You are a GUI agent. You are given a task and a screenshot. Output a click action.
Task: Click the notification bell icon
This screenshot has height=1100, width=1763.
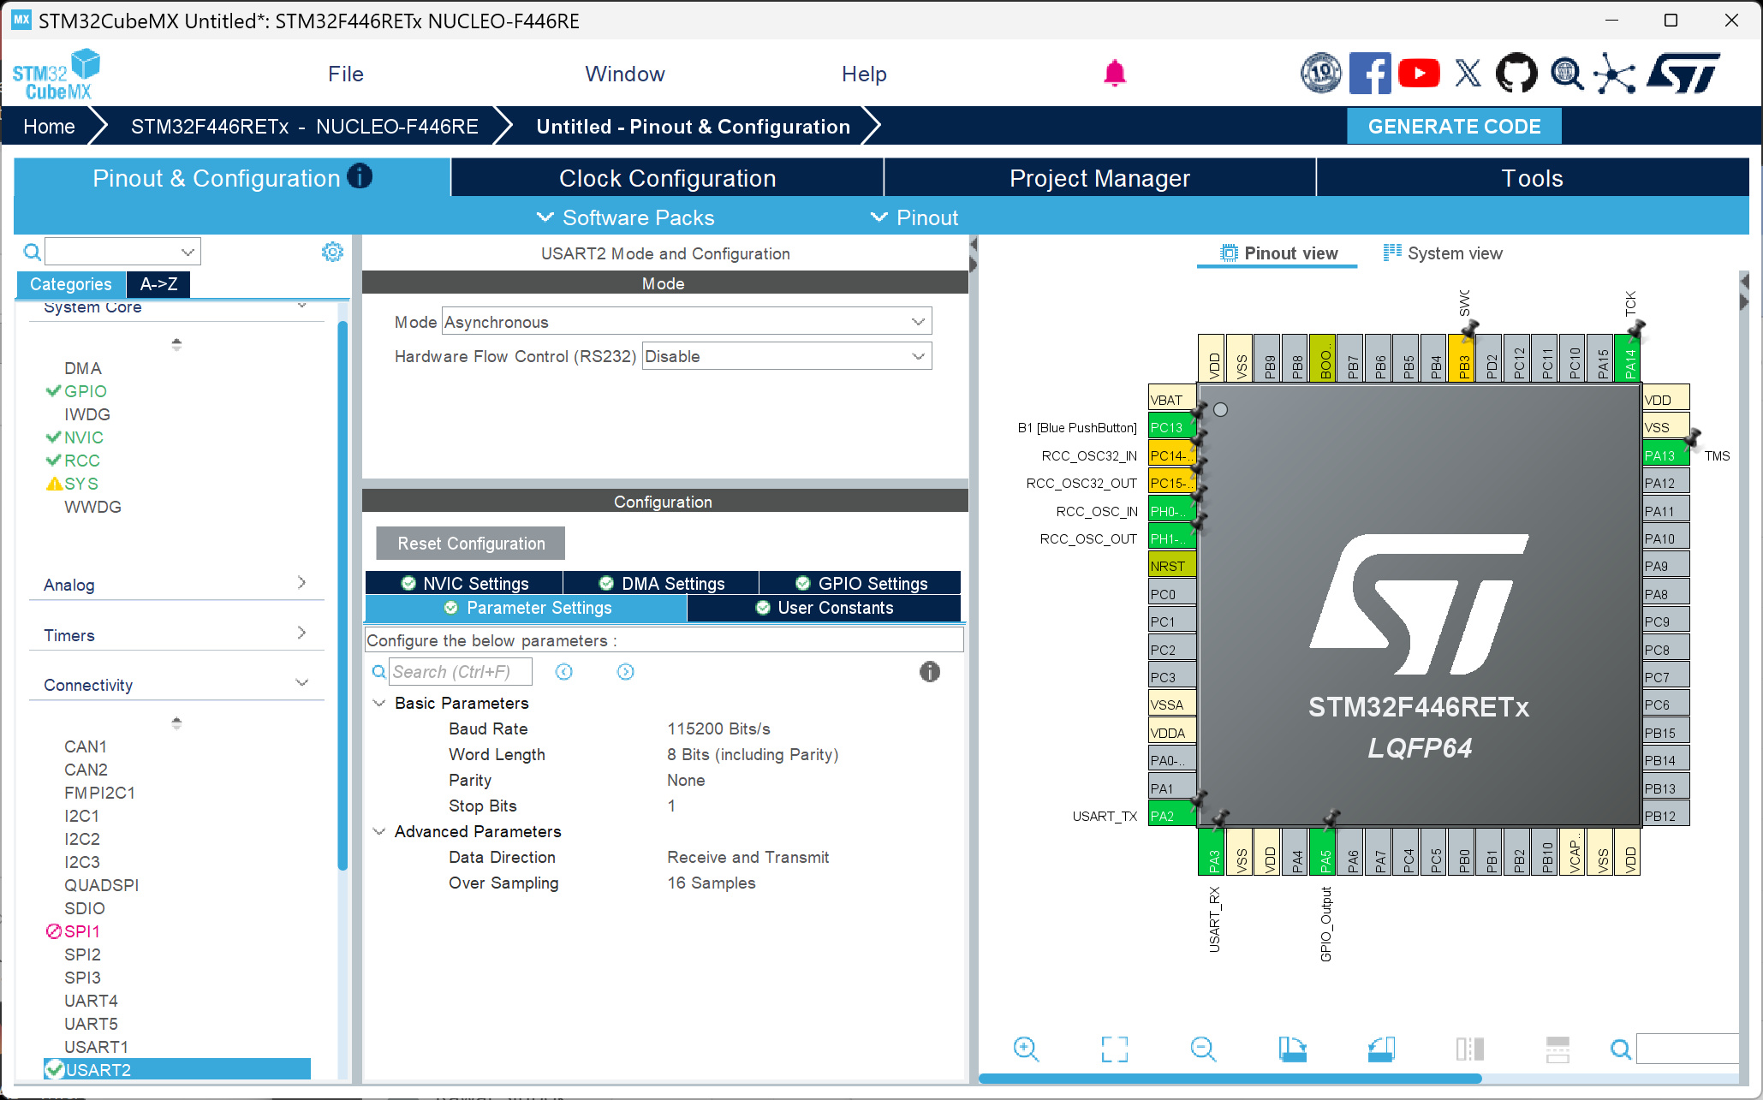coord(1114,74)
